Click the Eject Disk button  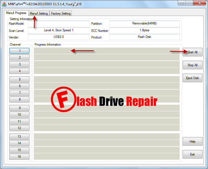[193, 78]
